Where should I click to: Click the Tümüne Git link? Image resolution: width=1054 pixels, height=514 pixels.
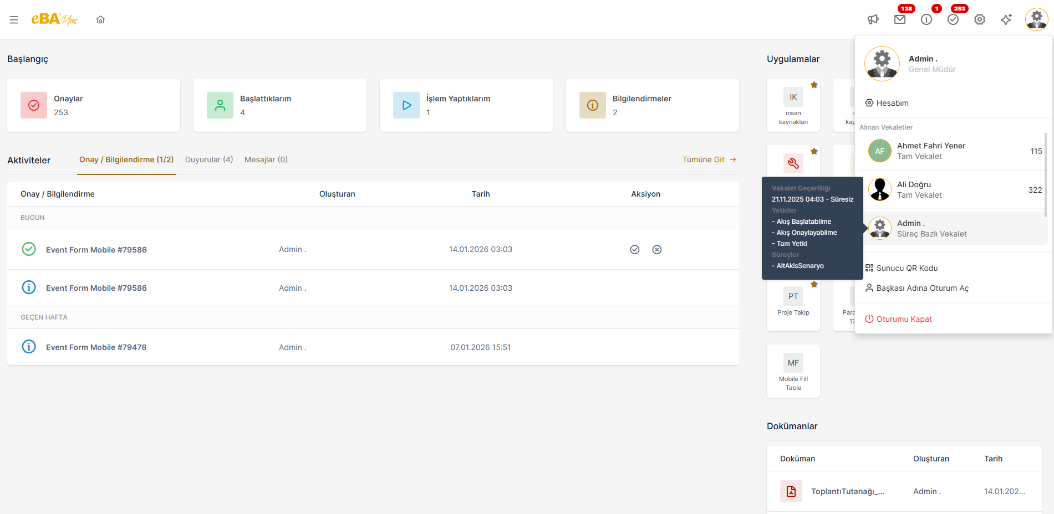[709, 160]
